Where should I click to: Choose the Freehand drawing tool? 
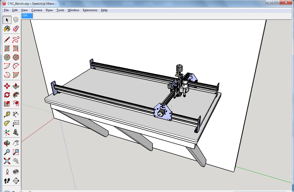click(x=16, y=40)
